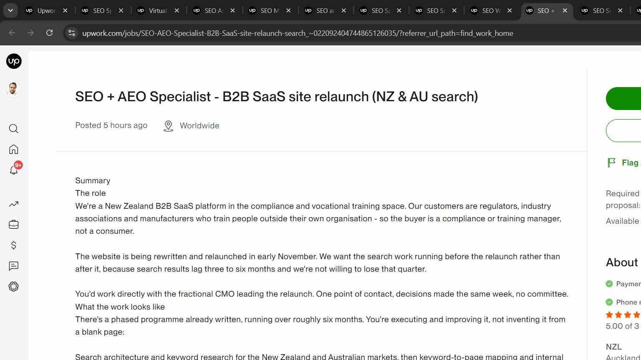Image resolution: width=641 pixels, height=360 pixels.
Task: Reload the page
Action: point(49,33)
